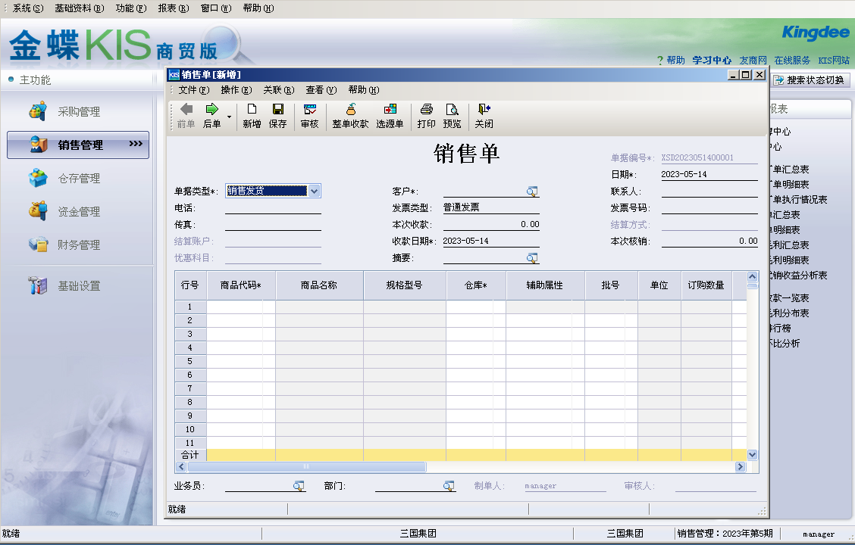Open 销收益分析表 report link
Screen dimensions: 855x545
pyautogui.click(x=798, y=275)
